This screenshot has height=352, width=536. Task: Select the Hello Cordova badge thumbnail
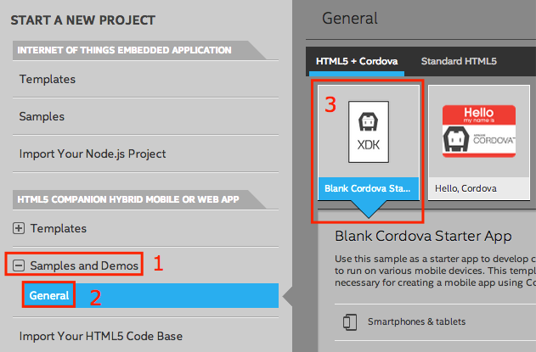tap(479, 131)
